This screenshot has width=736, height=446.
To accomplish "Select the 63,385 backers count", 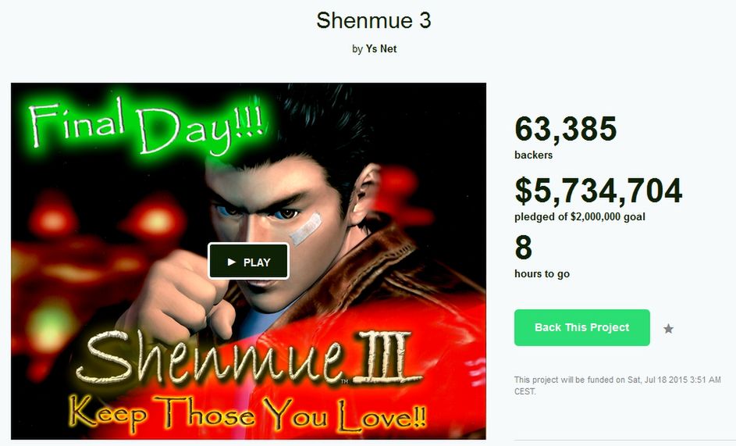I will tap(566, 129).
